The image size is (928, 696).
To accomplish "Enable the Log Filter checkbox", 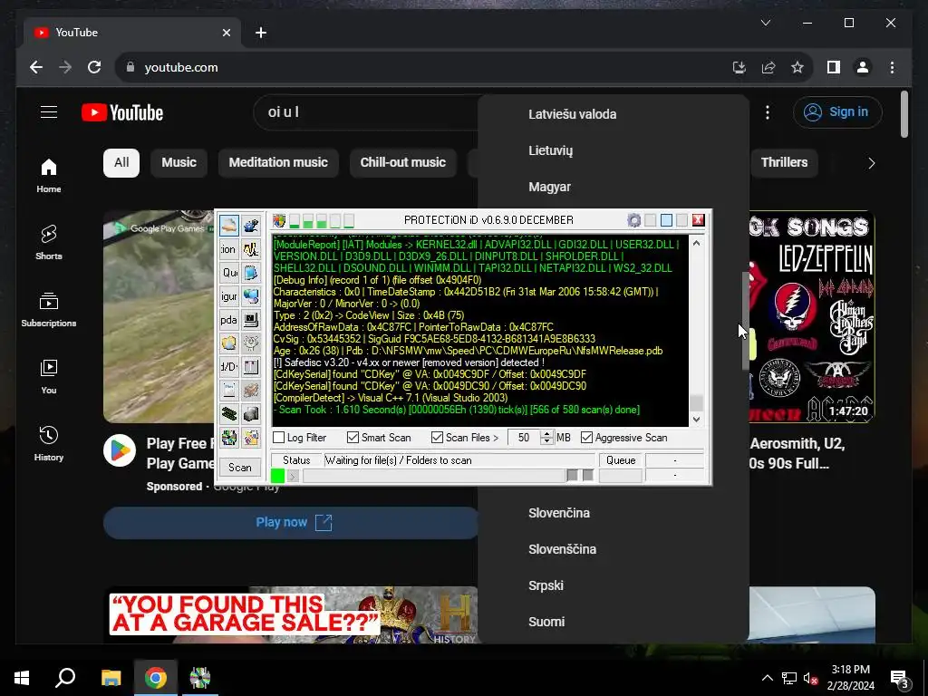I will [x=279, y=438].
